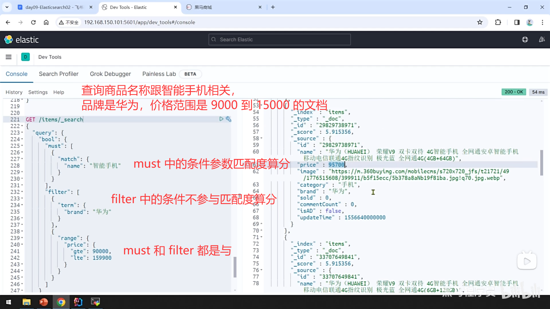This screenshot has height=309, width=550.
Task: Collapse the filter block at line 232
Action: 22,192
